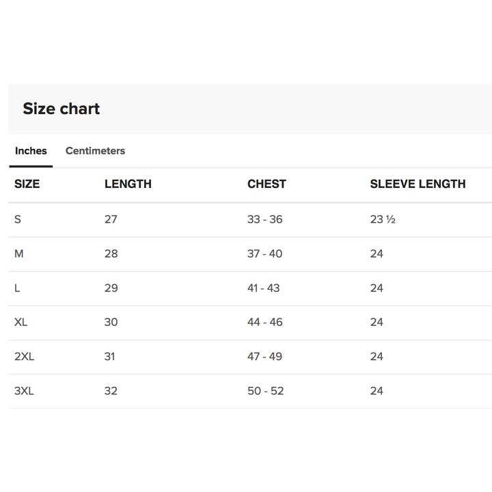
Task: Click the SLEEVE LENGTH column header
Action: pos(418,184)
